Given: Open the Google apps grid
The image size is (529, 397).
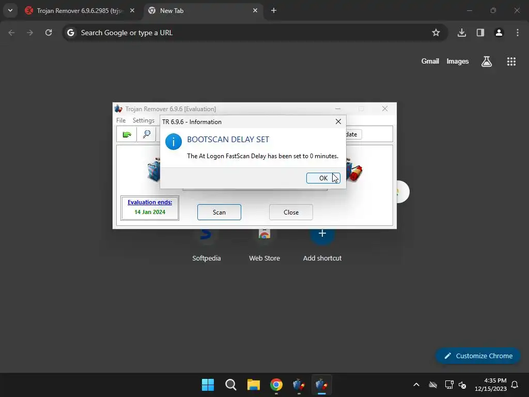Looking at the screenshot, I should pyautogui.click(x=511, y=62).
